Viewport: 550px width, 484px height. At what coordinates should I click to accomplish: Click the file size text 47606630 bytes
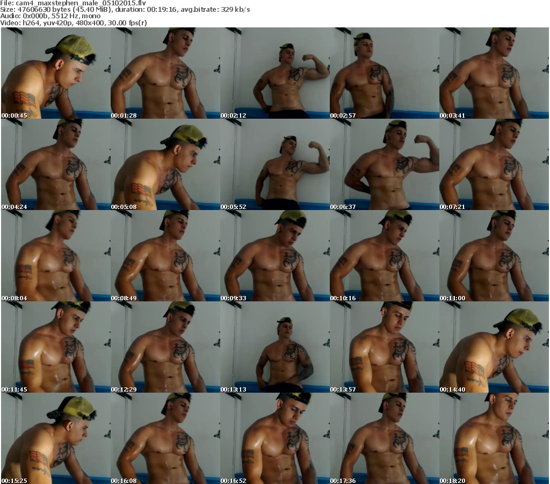(44, 10)
